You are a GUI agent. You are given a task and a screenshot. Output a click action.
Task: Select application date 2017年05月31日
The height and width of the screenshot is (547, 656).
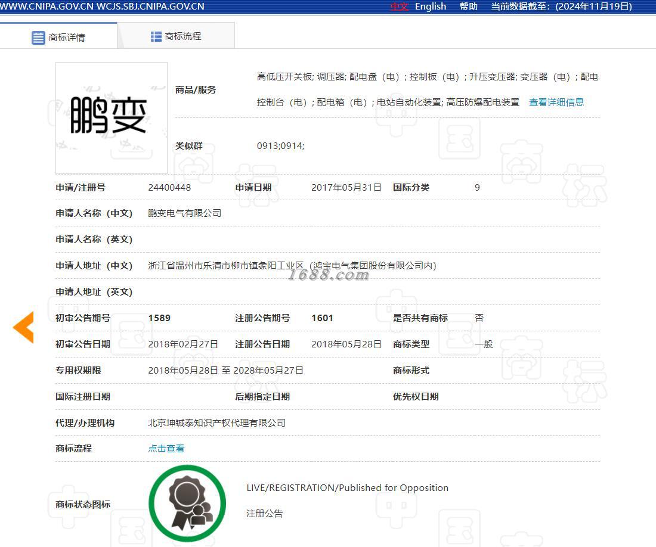coord(346,188)
